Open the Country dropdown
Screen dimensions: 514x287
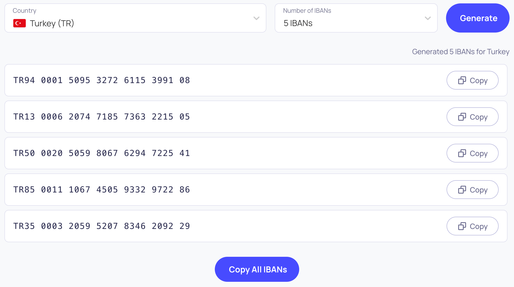click(135, 18)
